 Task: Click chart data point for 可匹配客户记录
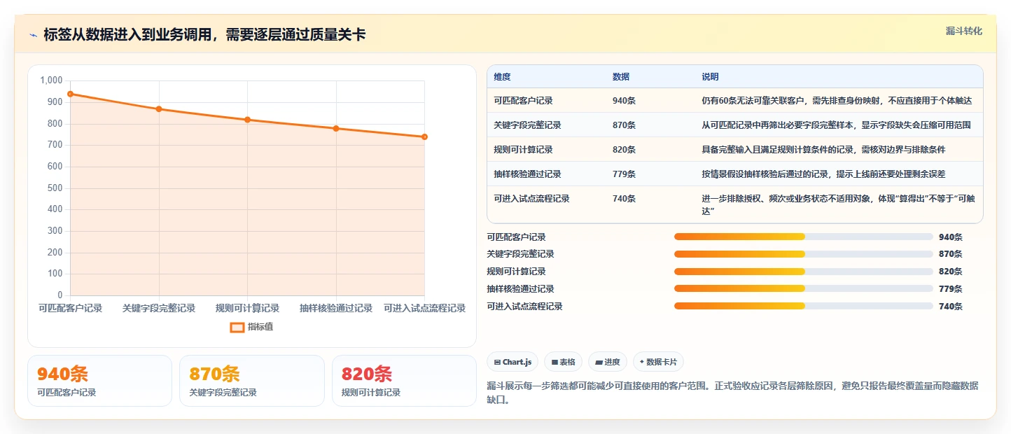pos(71,94)
